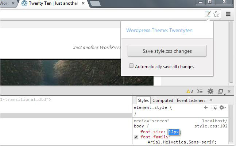Enable Automatically save all changes checkbox
236x146 pixels.
(131, 66)
